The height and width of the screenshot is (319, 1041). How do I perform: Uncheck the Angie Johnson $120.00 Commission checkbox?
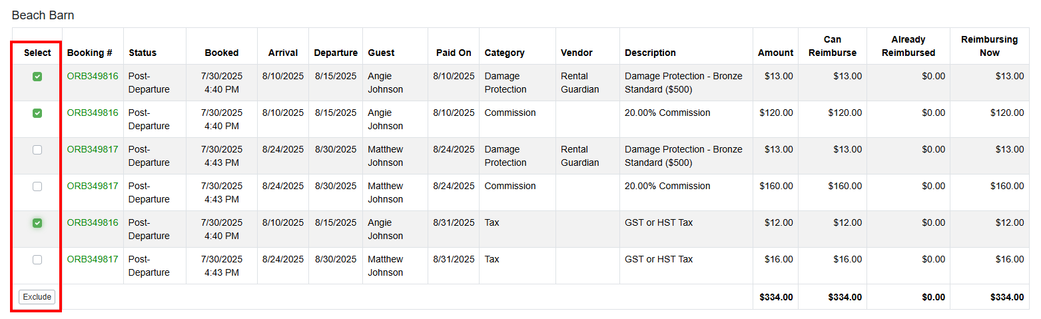[x=37, y=113]
